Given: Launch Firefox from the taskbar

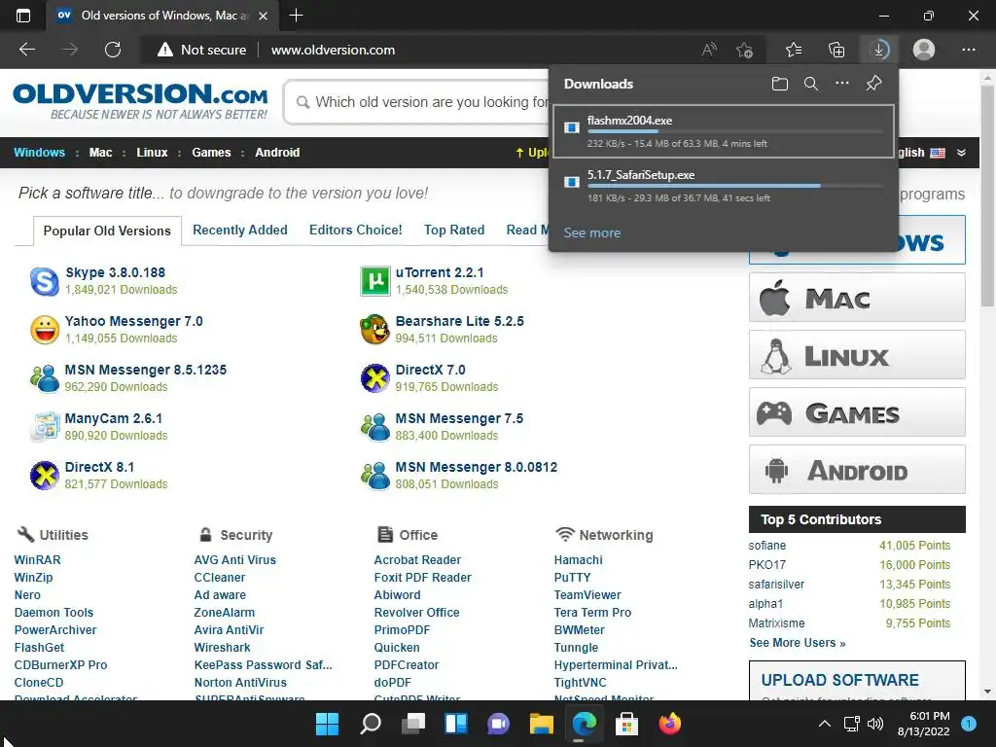Looking at the screenshot, I should pos(669,724).
